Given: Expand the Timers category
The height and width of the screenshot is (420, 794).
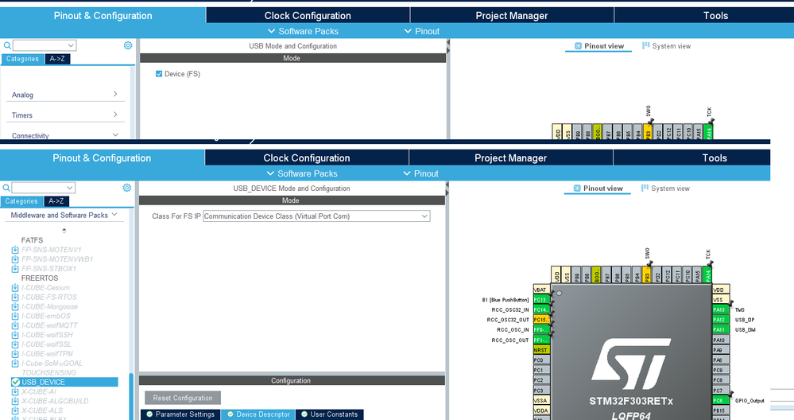Looking at the screenshot, I should point(64,115).
